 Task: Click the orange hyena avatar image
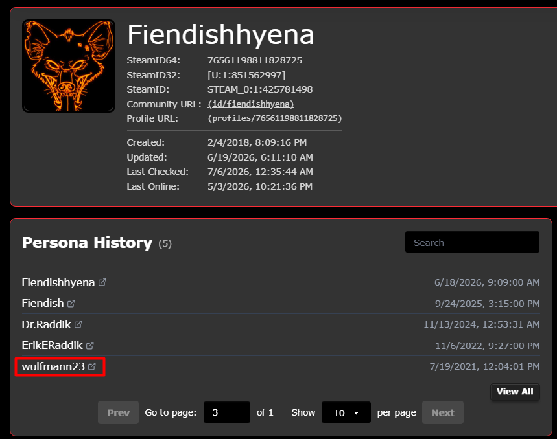point(69,66)
